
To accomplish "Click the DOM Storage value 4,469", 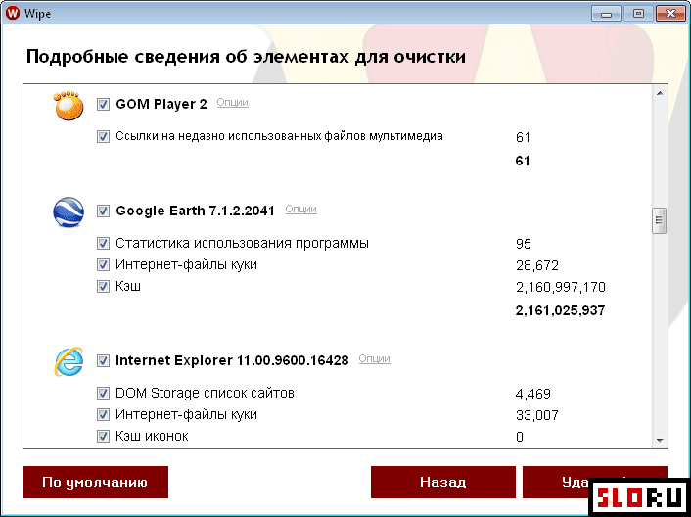I will (533, 394).
